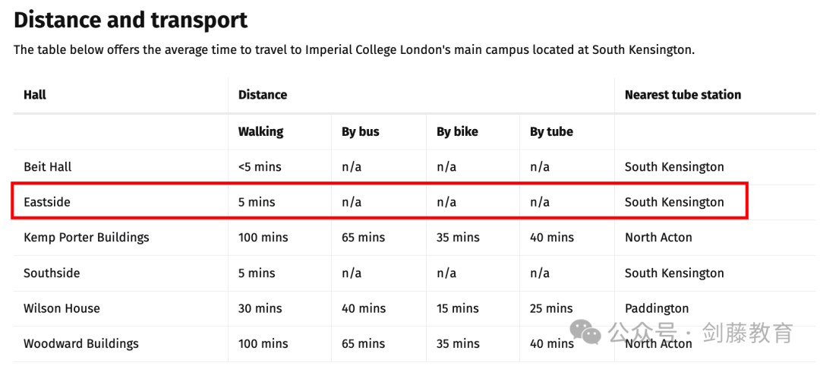Screen dimensions: 820x366
Task: Click Woodward Buildings hall name
Action: click(81, 343)
